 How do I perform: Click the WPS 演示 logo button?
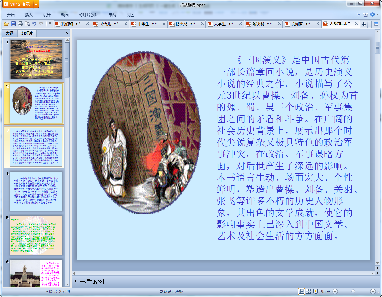18,4
